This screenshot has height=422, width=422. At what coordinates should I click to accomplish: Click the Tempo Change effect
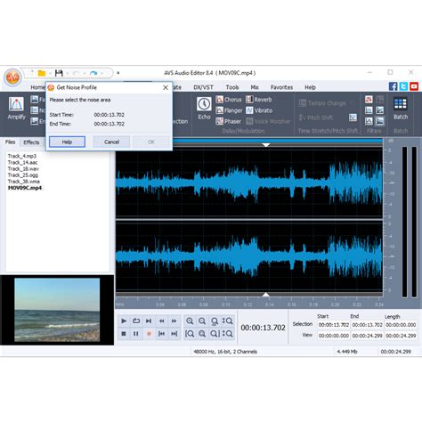pyautogui.click(x=322, y=103)
